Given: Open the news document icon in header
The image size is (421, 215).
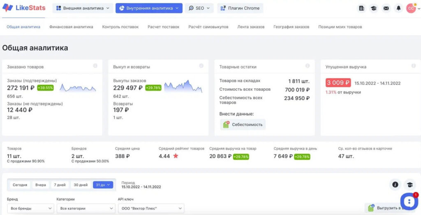Looking at the screenshot, I should pos(361,8).
